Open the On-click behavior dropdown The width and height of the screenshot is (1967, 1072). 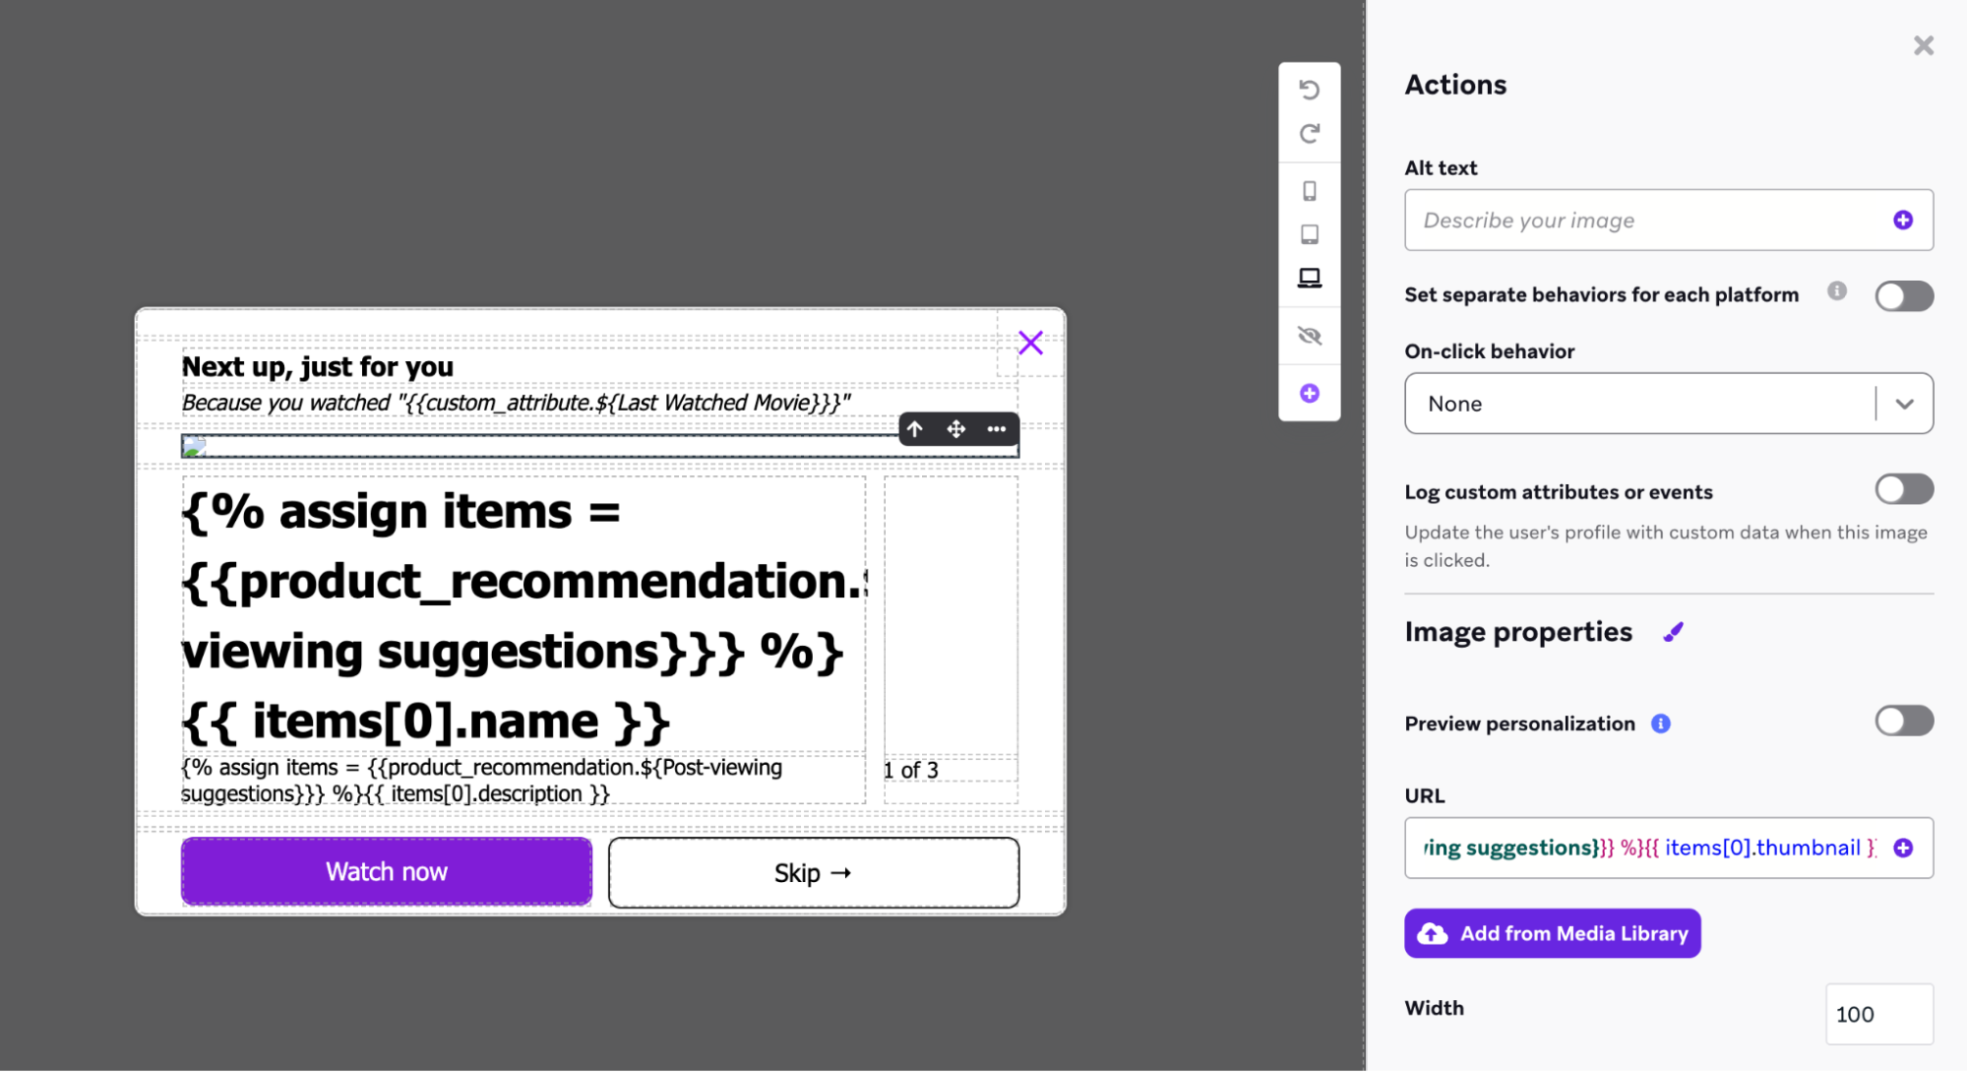1668,404
